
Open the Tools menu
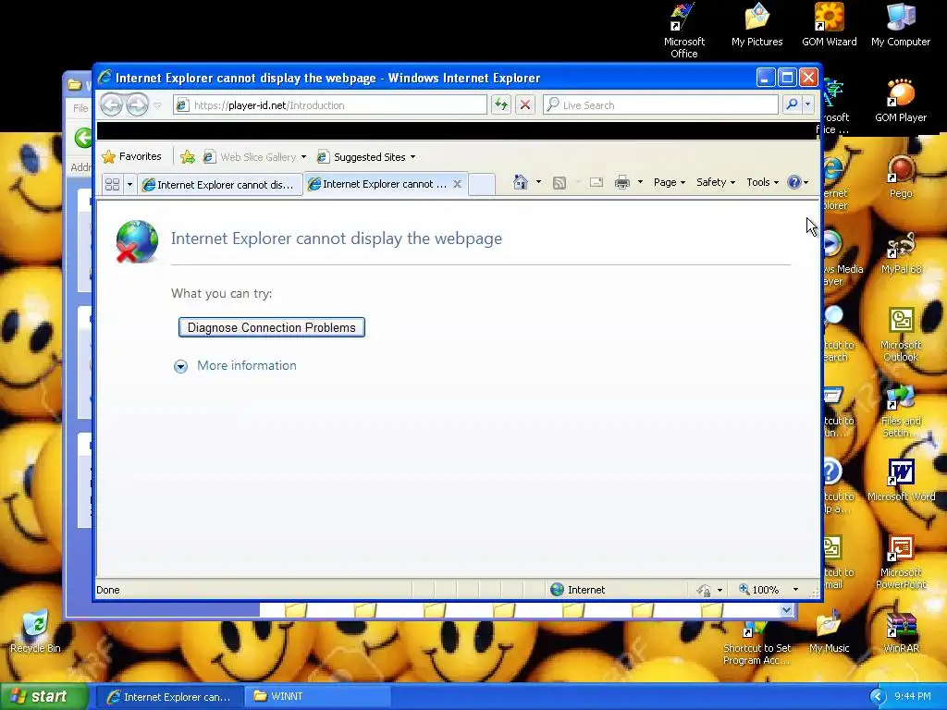[x=762, y=182]
